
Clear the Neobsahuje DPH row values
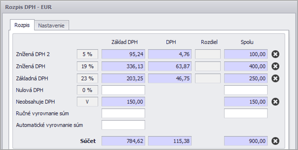275,102
